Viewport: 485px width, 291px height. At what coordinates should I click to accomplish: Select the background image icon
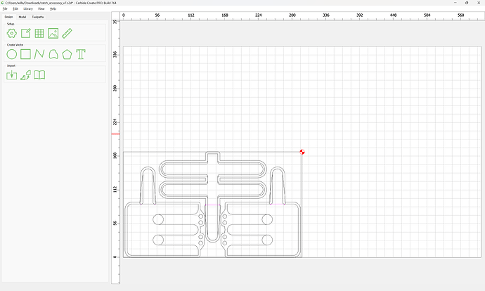tap(53, 34)
